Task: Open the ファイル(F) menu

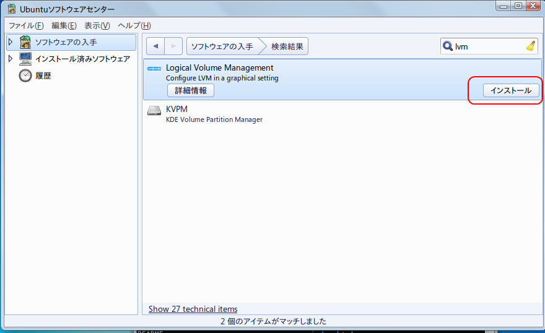Action: pyautogui.click(x=26, y=25)
